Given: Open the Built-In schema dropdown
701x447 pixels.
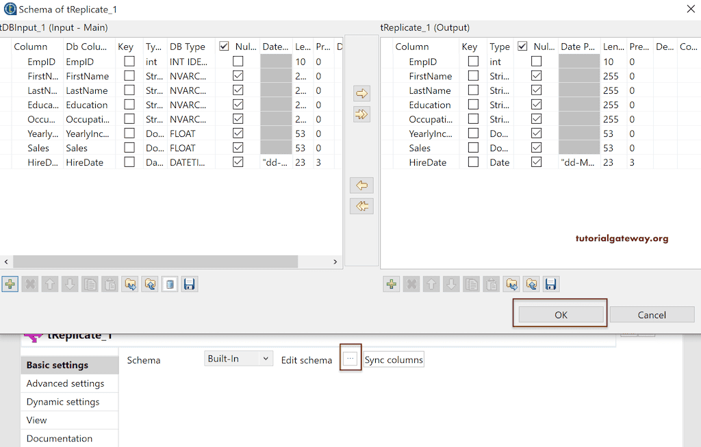Looking at the screenshot, I should click(x=238, y=359).
